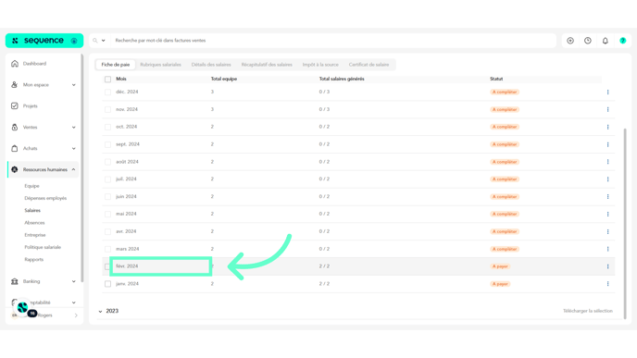Screen dimensions: 637x358
Task: Switch to the Détails des salaires tab
Action: point(211,65)
